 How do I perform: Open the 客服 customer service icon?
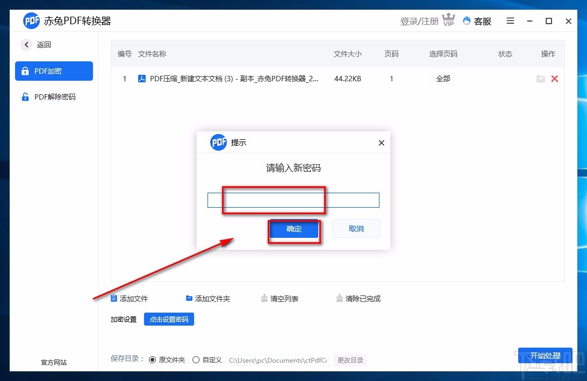point(467,21)
